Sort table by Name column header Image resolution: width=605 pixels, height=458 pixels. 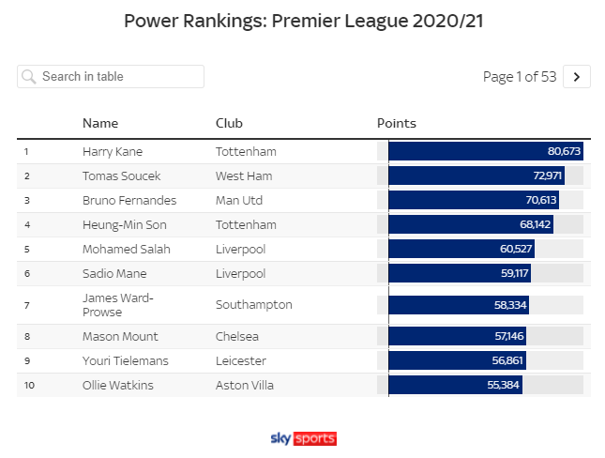pyautogui.click(x=100, y=123)
